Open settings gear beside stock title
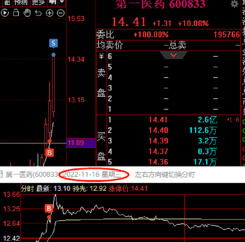This screenshot has width=245, height=242. pyautogui.click(x=235, y=4)
